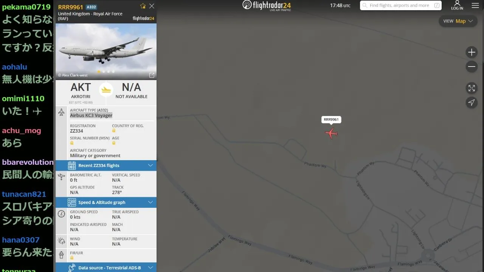Zoom out with the minus map button
484x272 pixels.
472,66
